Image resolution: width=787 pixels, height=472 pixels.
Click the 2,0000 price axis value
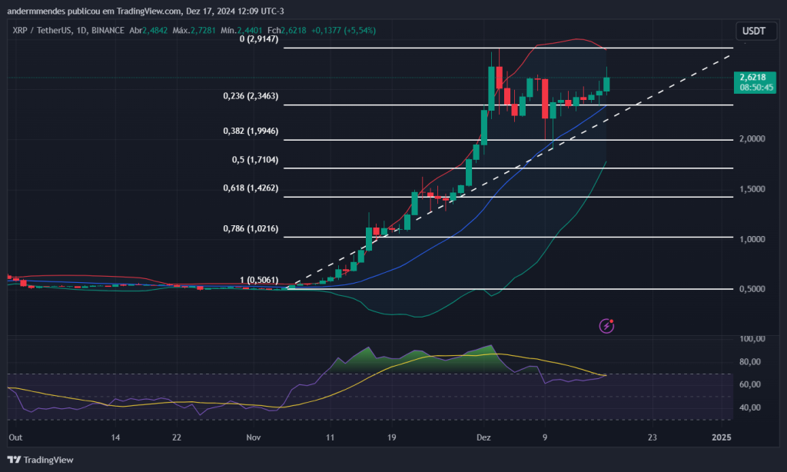[x=752, y=139]
